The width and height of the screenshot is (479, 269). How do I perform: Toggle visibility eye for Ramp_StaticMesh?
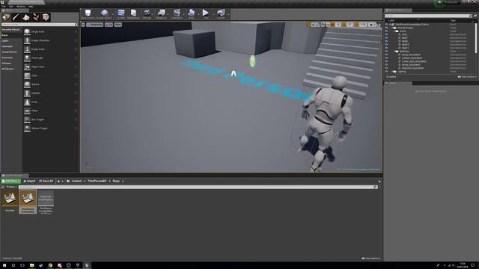[x=386, y=65]
